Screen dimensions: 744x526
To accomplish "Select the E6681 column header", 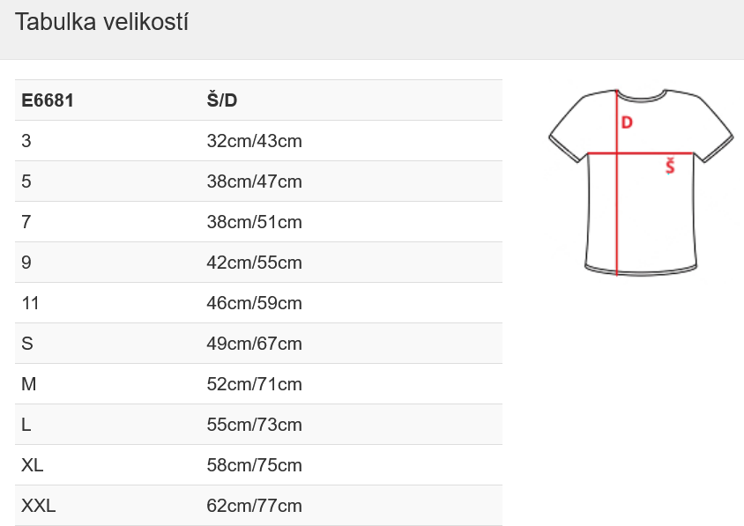I will pos(48,100).
